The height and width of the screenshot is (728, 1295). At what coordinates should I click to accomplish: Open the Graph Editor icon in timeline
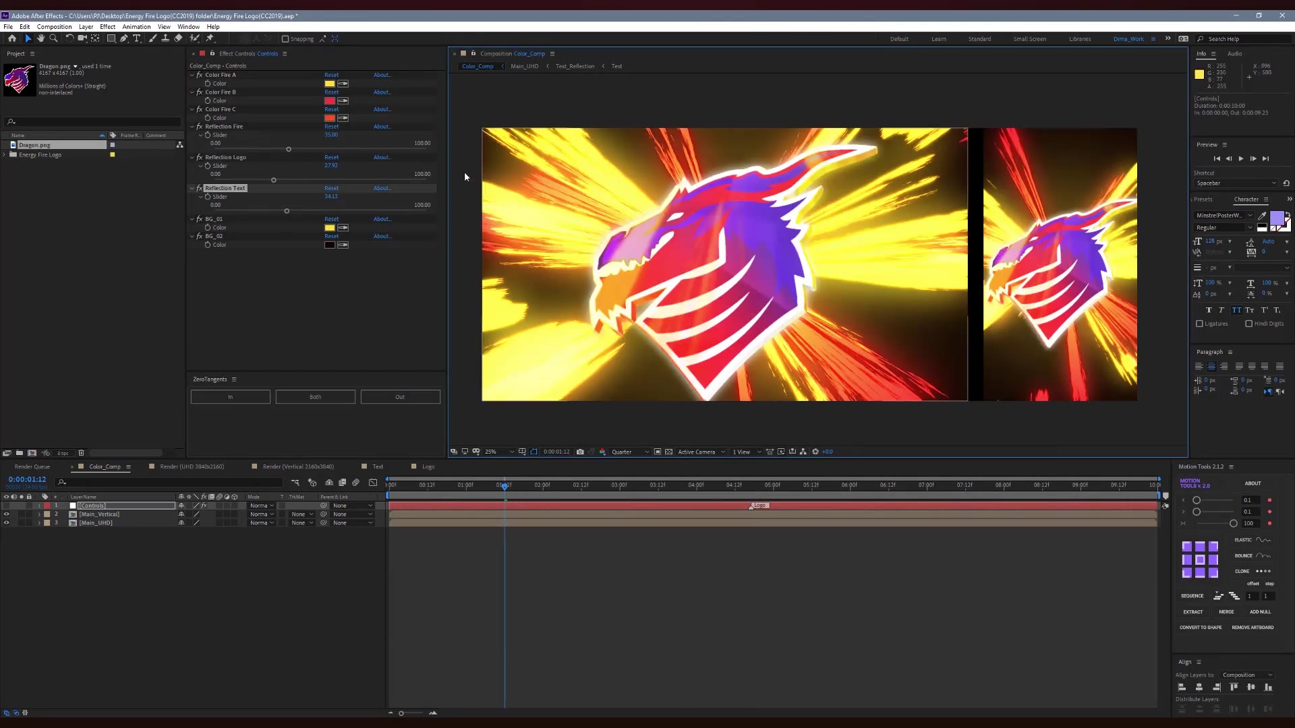pos(373,483)
